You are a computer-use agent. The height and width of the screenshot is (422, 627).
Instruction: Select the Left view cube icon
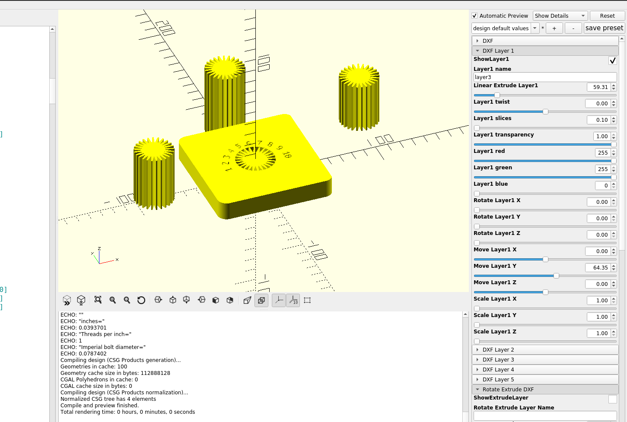(201, 300)
